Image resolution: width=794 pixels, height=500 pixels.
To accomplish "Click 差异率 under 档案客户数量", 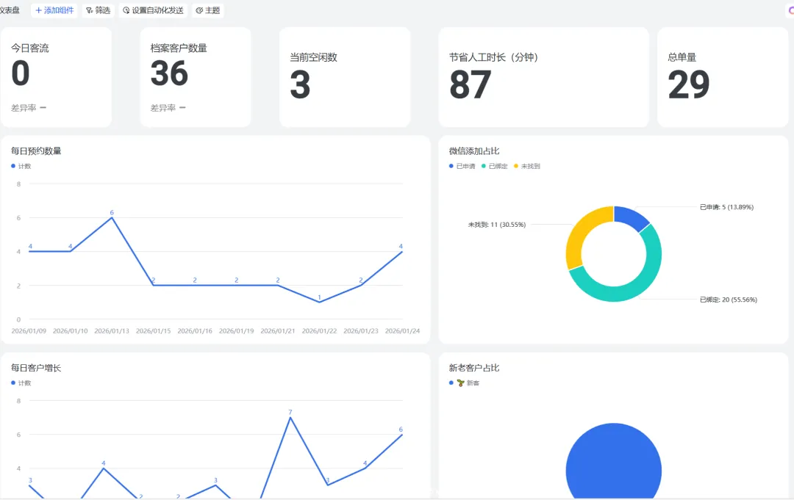I will 163,108.
